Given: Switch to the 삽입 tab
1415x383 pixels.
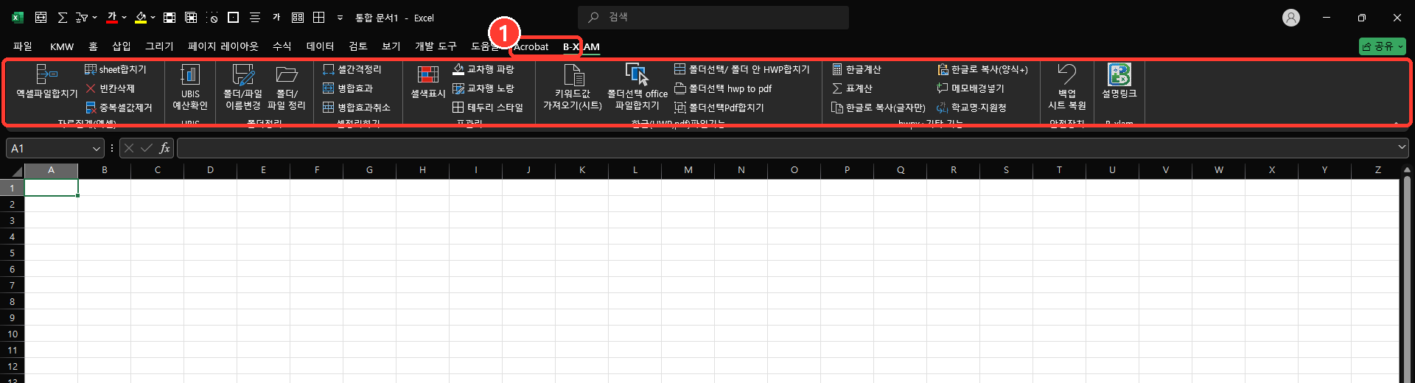Looking at the screenshot, I should point(121,46).
